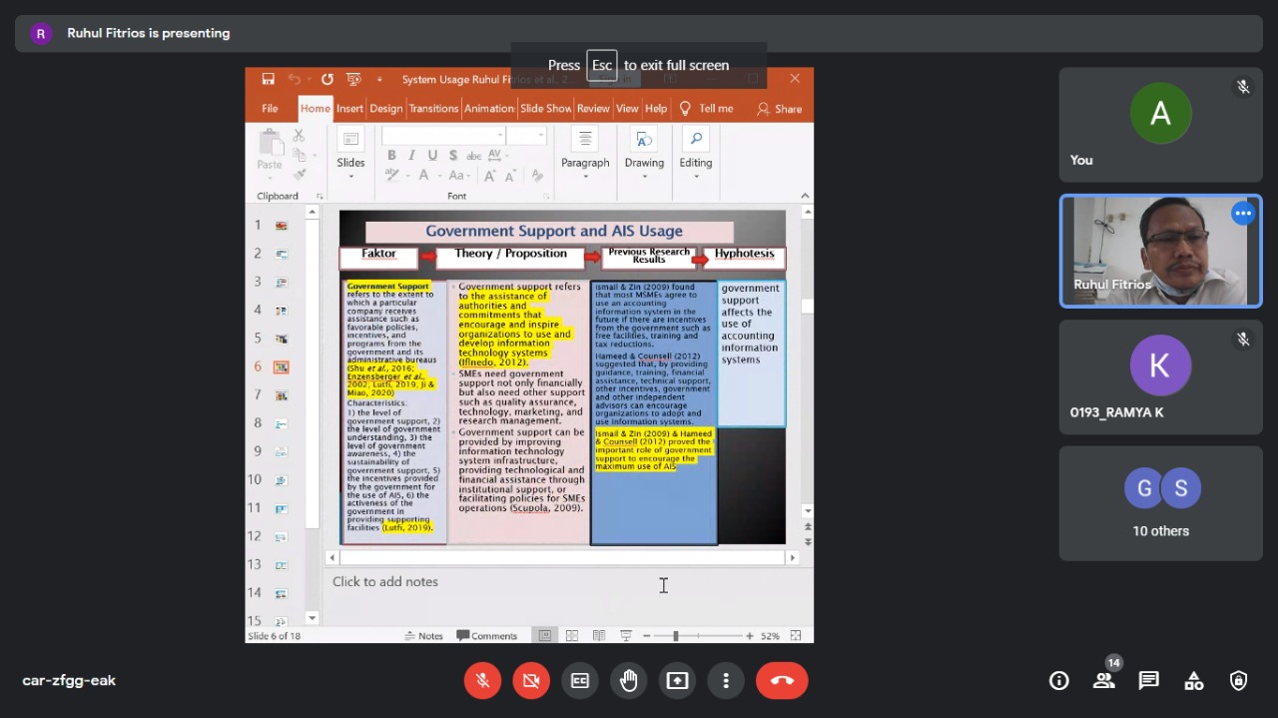Switch to the Transitions tab
Image resolution: width=1278 pixels, height=718 pixels.
[x=433, y=109]
